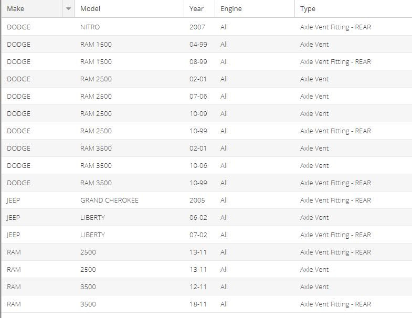The height and width of the screenshot is (318, 412).
Task: Select RAM 2500 in the 02-01 row
Action: (x=96, y=79)
